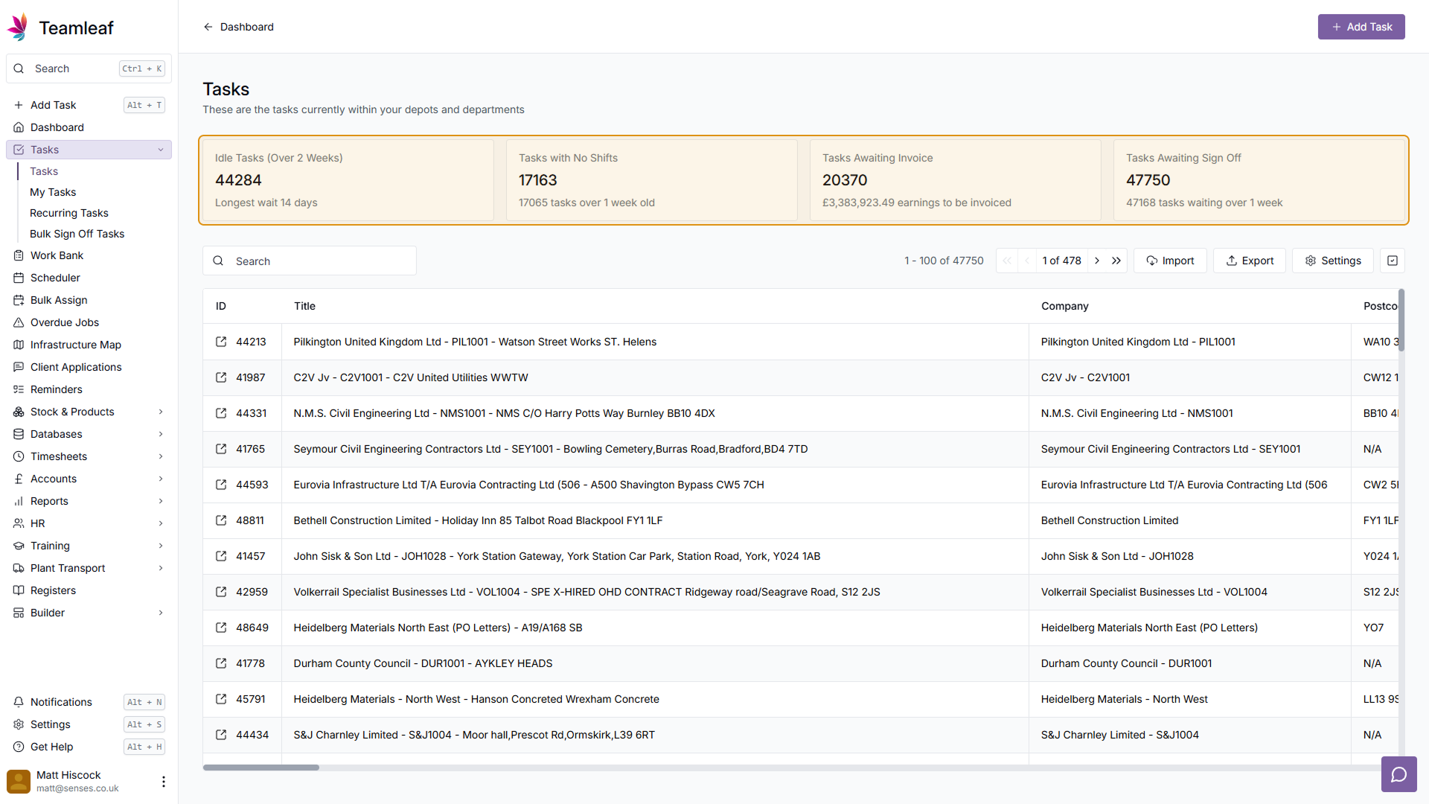Open Reminders page
The width and height of the screenshot is (1429, 804).
[x=89, y=389]
